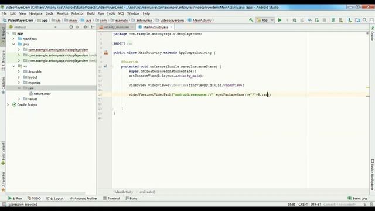This screenshot has width=375, height=211.
Task: Click tool windows quick access icon in status bar
Action: (x=4, y=205)
